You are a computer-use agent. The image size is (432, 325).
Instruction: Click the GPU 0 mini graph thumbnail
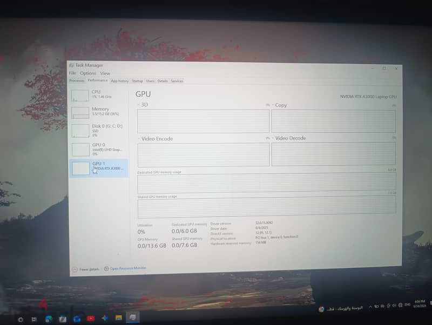pos(80,150)
